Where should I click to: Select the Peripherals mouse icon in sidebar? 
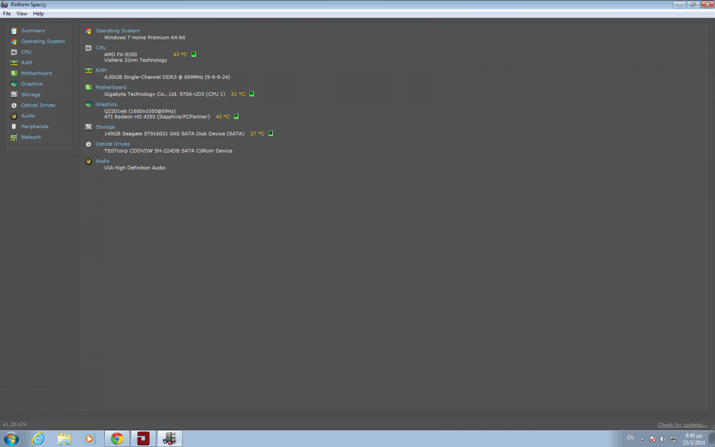pyautogui.click(x=14, y=126)
